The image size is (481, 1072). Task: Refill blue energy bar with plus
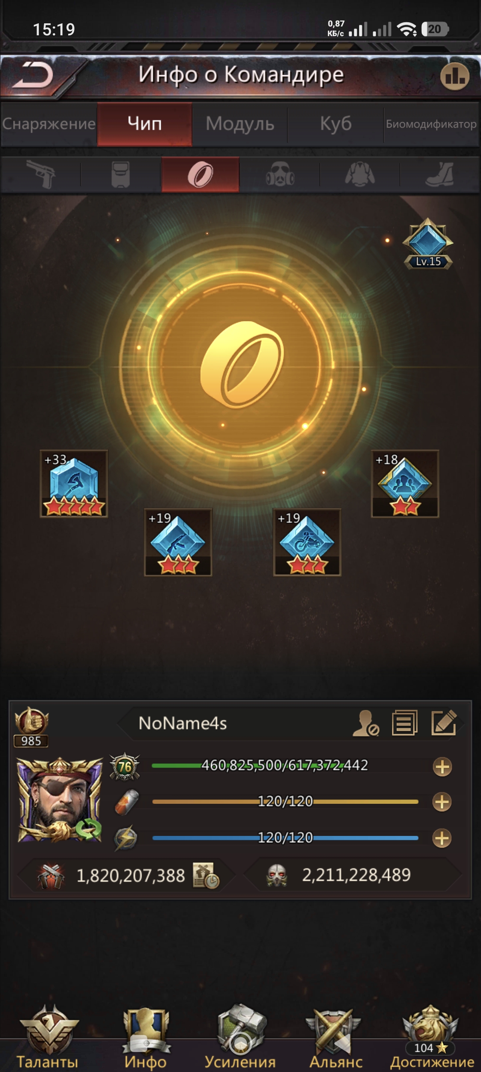click(x=442, y=838)
